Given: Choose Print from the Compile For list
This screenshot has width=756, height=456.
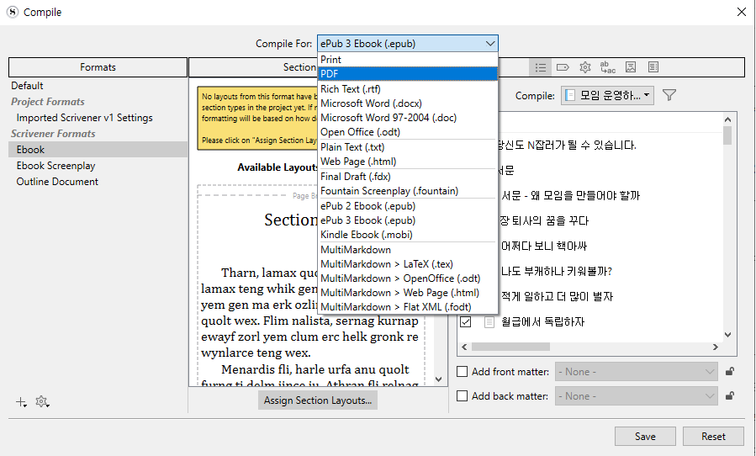Looking at the screenshot, I should tap(407, 60).
